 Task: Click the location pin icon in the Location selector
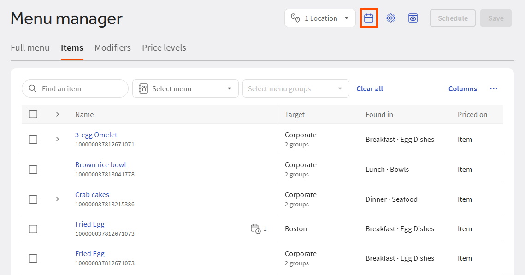tap(295, 18)
